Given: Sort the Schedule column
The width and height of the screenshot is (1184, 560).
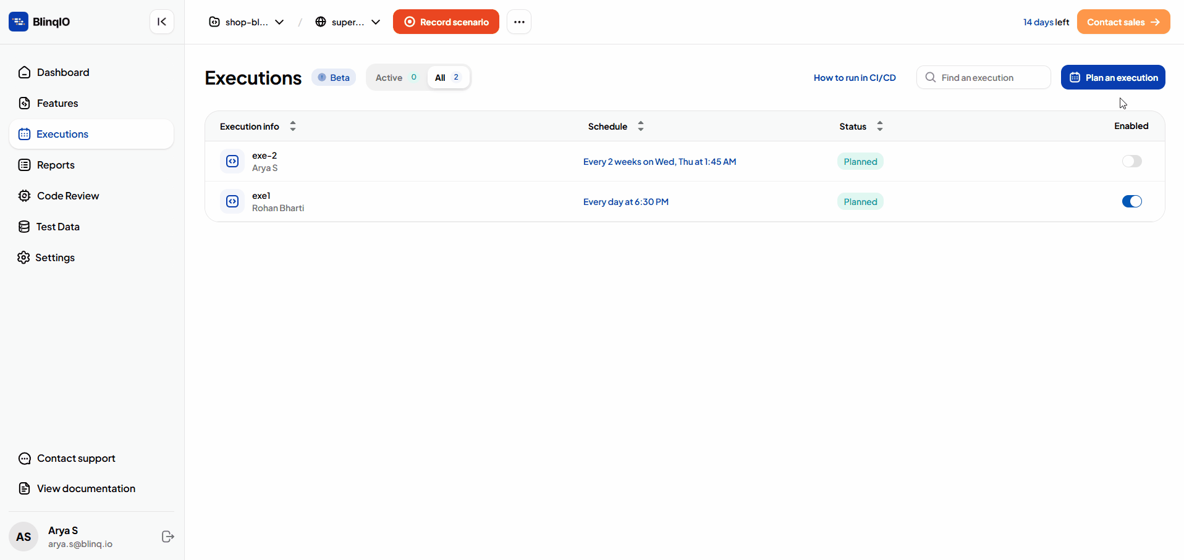Looking at the screenshot, I should tap(640, 126).
